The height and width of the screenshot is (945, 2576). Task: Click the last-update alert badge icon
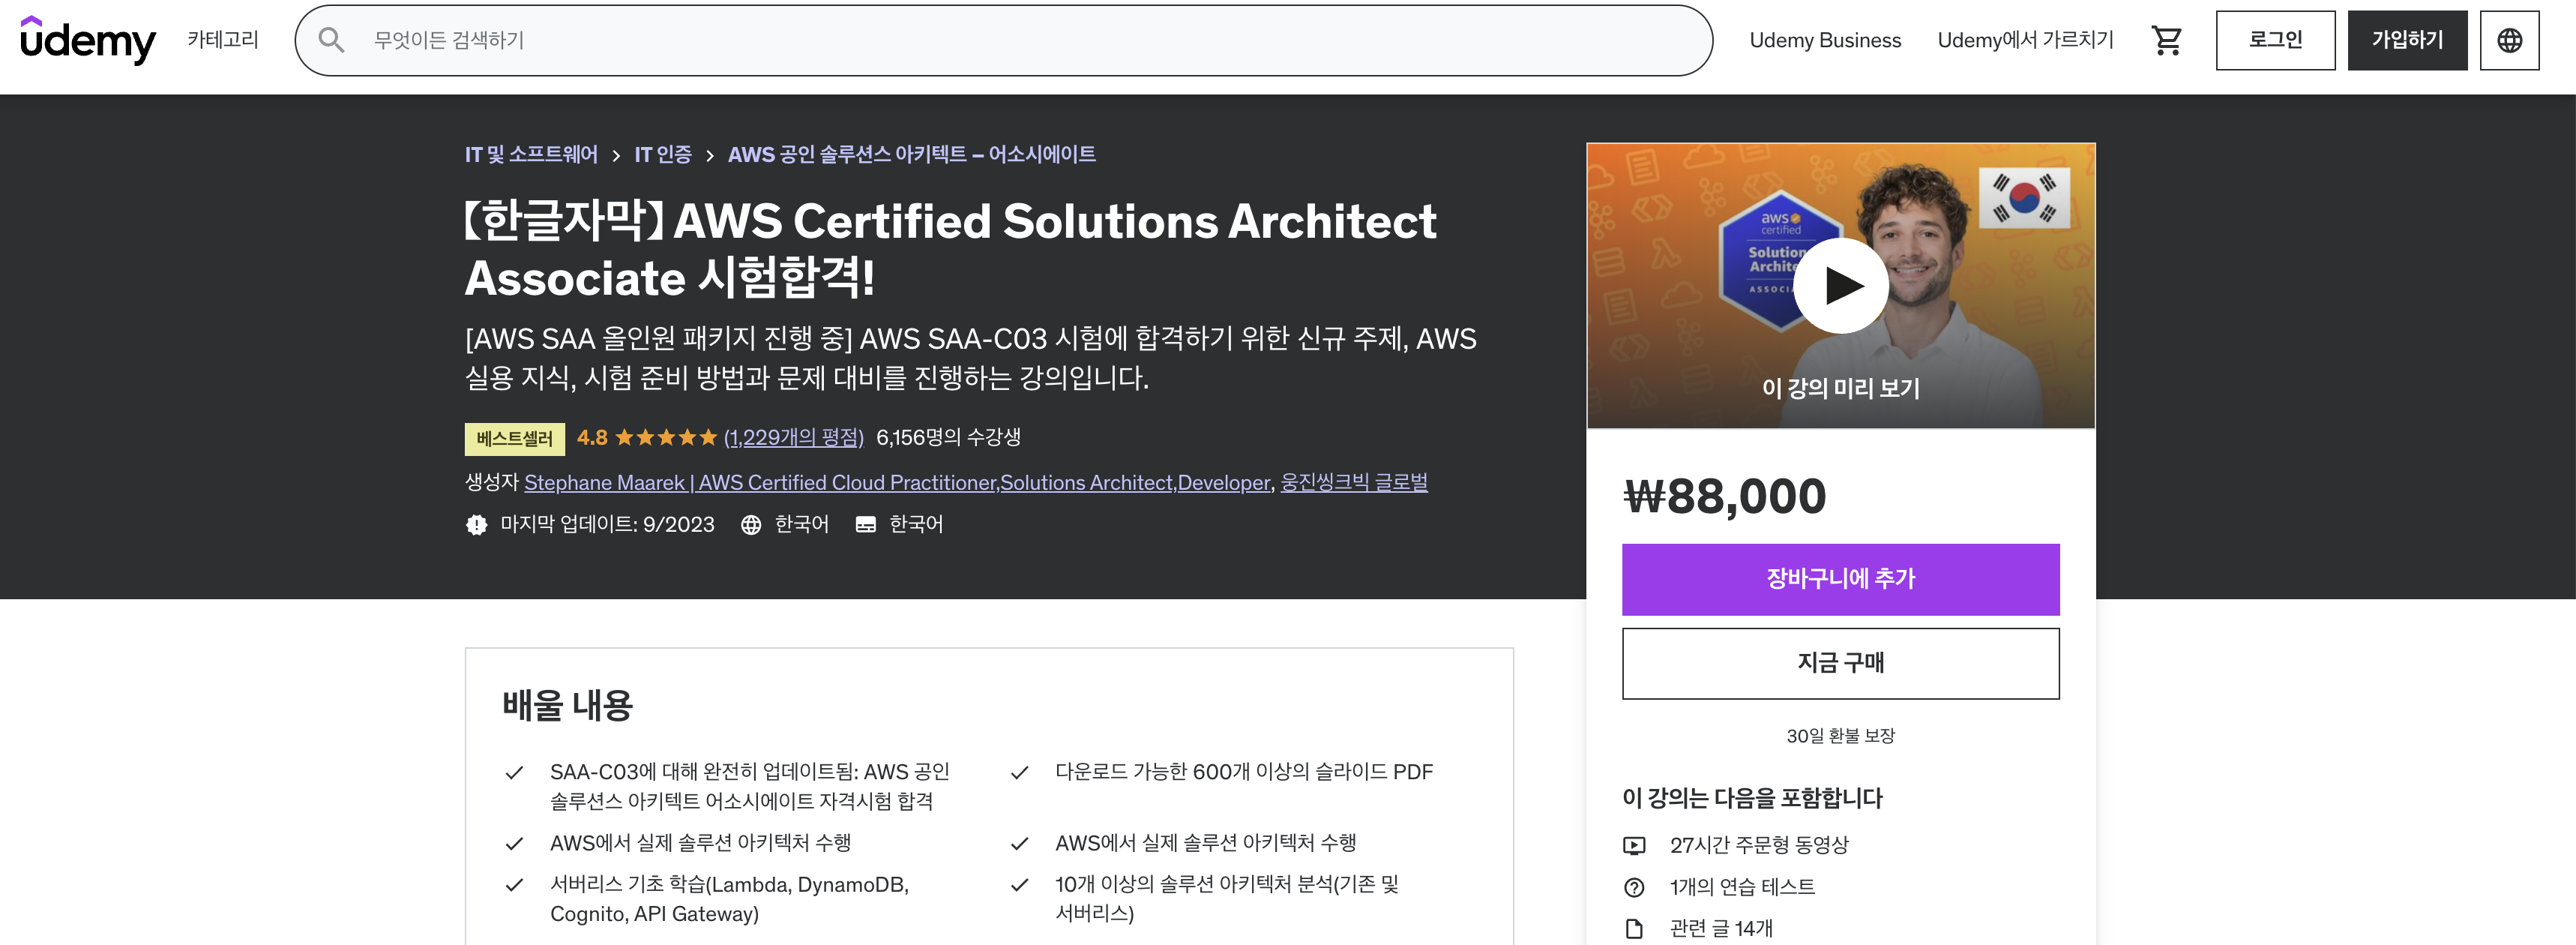(x=476, y=524)
